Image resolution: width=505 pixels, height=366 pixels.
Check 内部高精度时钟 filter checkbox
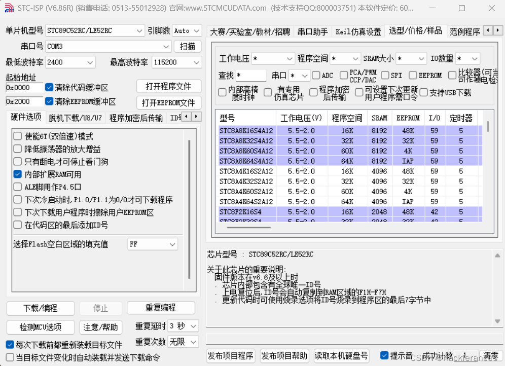[x=222, y=92]
